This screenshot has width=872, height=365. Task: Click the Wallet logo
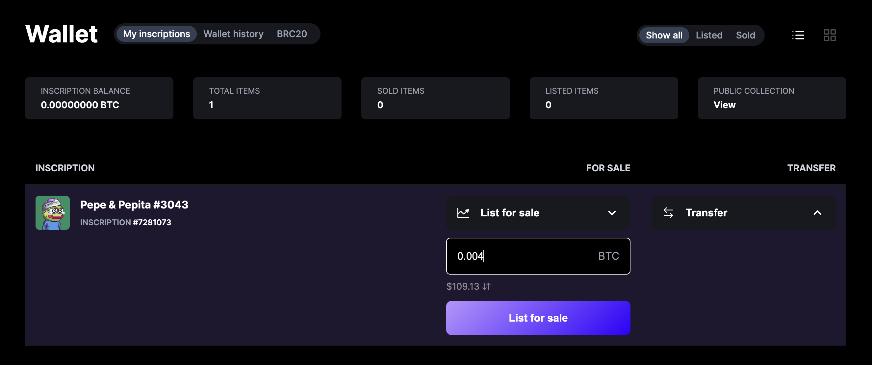(62, 34)
